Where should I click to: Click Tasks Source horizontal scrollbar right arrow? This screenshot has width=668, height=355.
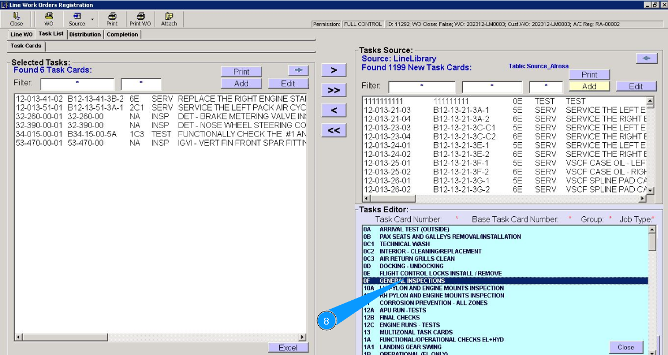click(643, 198)
